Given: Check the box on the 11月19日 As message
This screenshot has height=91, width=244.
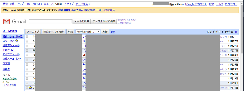Looking at the screenshot, I should (x=27, y=78).
